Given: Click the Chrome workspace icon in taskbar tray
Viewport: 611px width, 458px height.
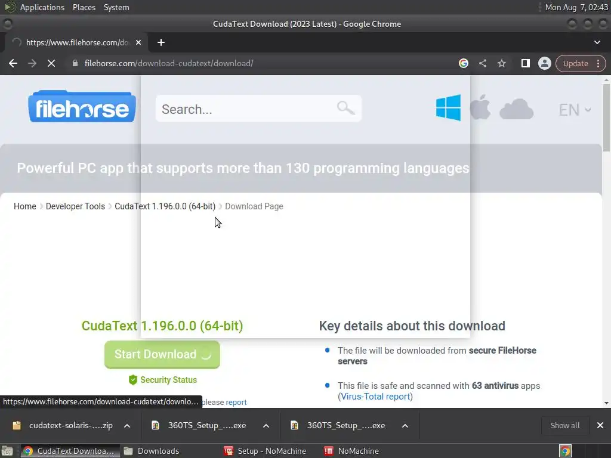Looking at the screenshot, I should pos(565,451).
